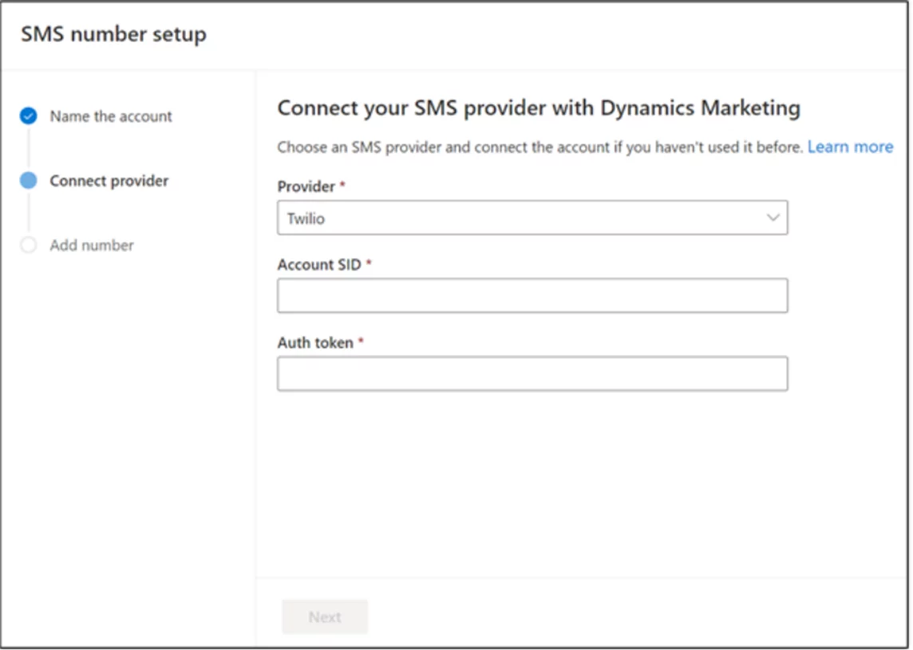The image size is (913, 650).
Task: Click the Auth token field label
Action: pyautogui.click(x=315, y=343)
